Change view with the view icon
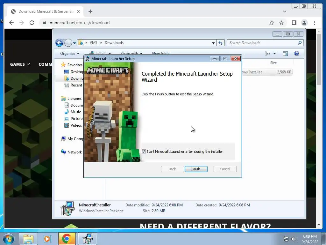The height and width of the screenshot is (245, 326). pyautogui.click(x=267, y=54)
